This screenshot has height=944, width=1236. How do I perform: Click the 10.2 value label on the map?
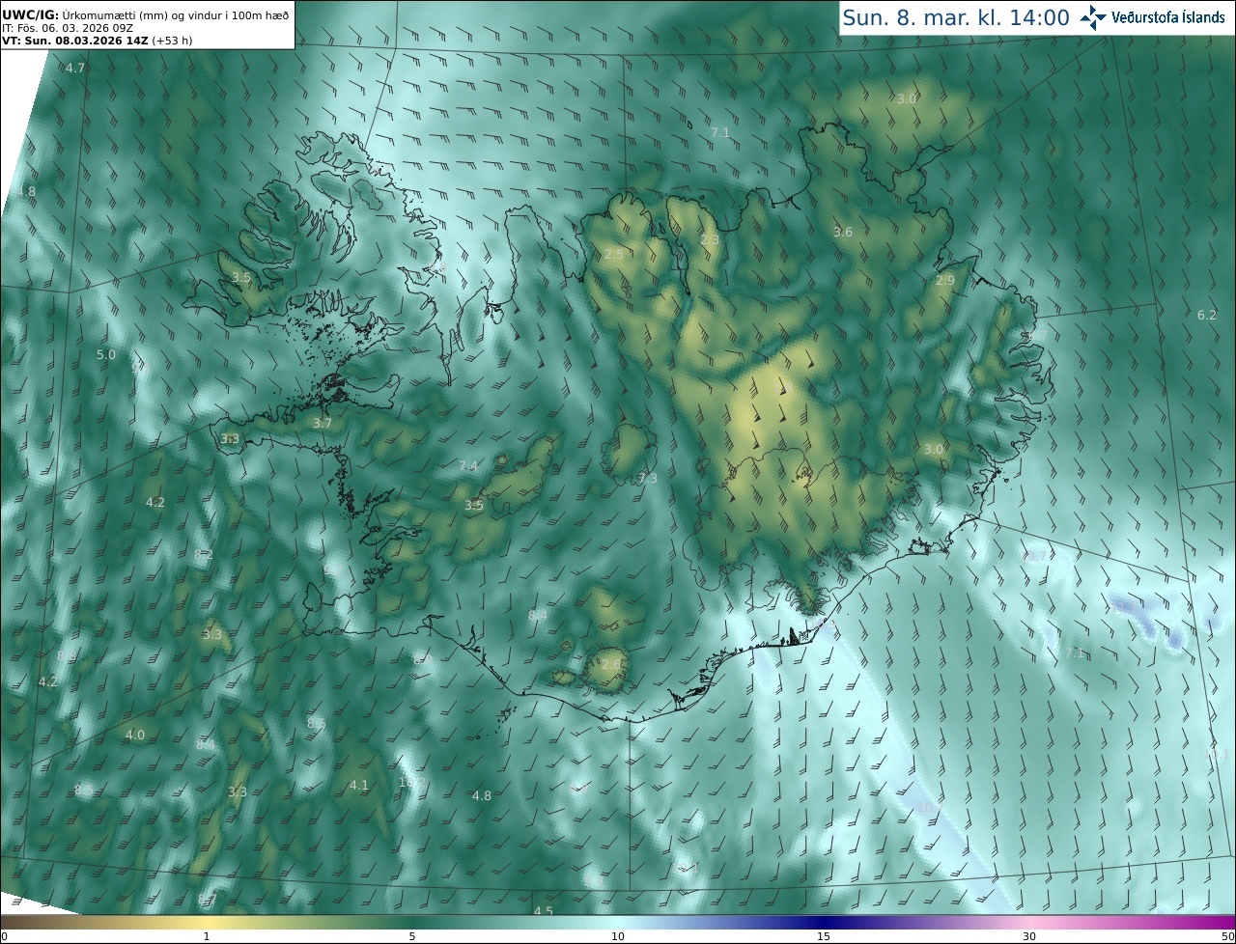pyautogui.click(x=412, y=783)
